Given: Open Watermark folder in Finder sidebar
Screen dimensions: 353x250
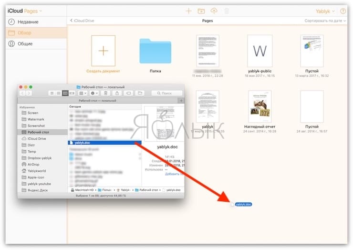Looking at the screenshot, I should click(36, 119).
